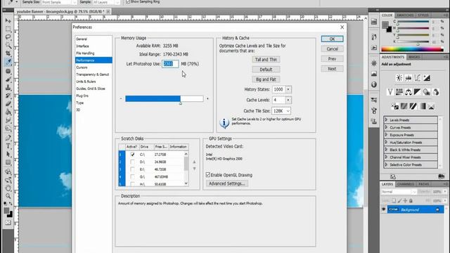
Task: Click the OK button
Action: coord(332,39)
